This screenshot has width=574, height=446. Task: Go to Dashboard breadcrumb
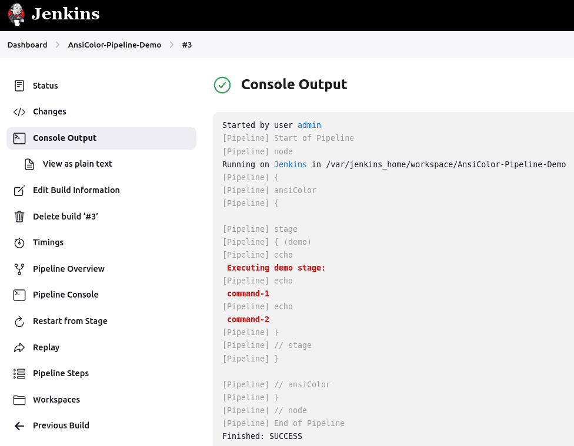pyautogui.click(x=28, y=45)
